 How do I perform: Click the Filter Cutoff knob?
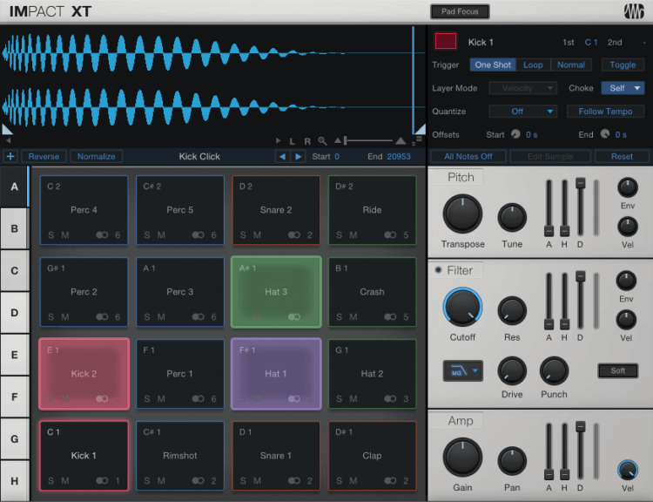pyautogui.click(x=462, y=308)
